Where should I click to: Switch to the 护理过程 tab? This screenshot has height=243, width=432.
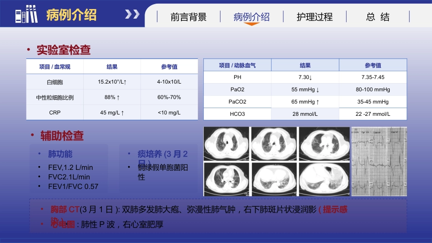coord(315,17)
